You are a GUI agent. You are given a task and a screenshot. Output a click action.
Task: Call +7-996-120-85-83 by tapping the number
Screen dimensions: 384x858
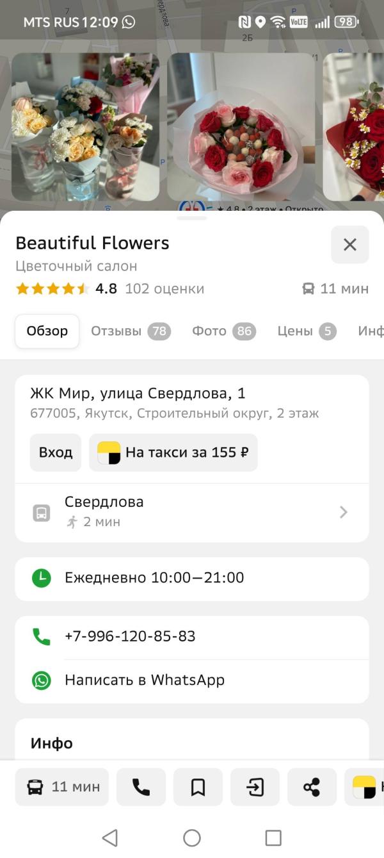click(128, 636)
